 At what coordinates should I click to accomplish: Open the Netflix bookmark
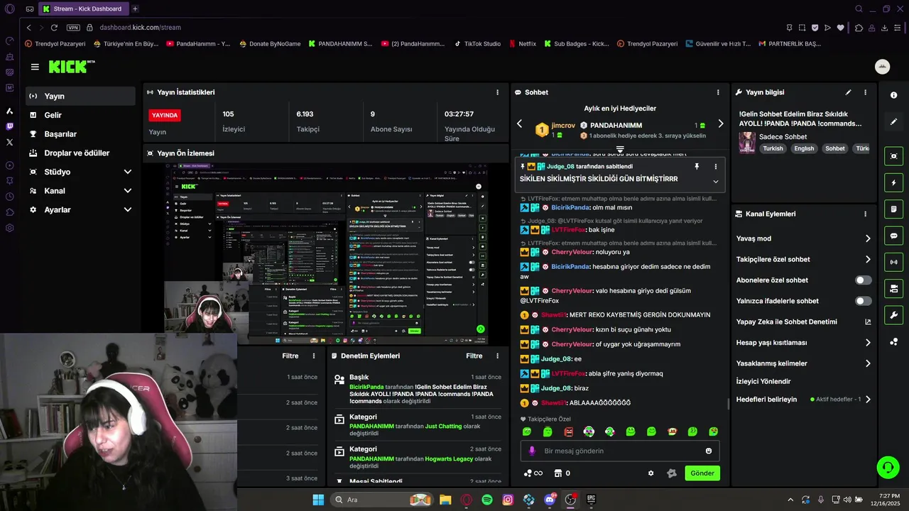tap(523, 43)
